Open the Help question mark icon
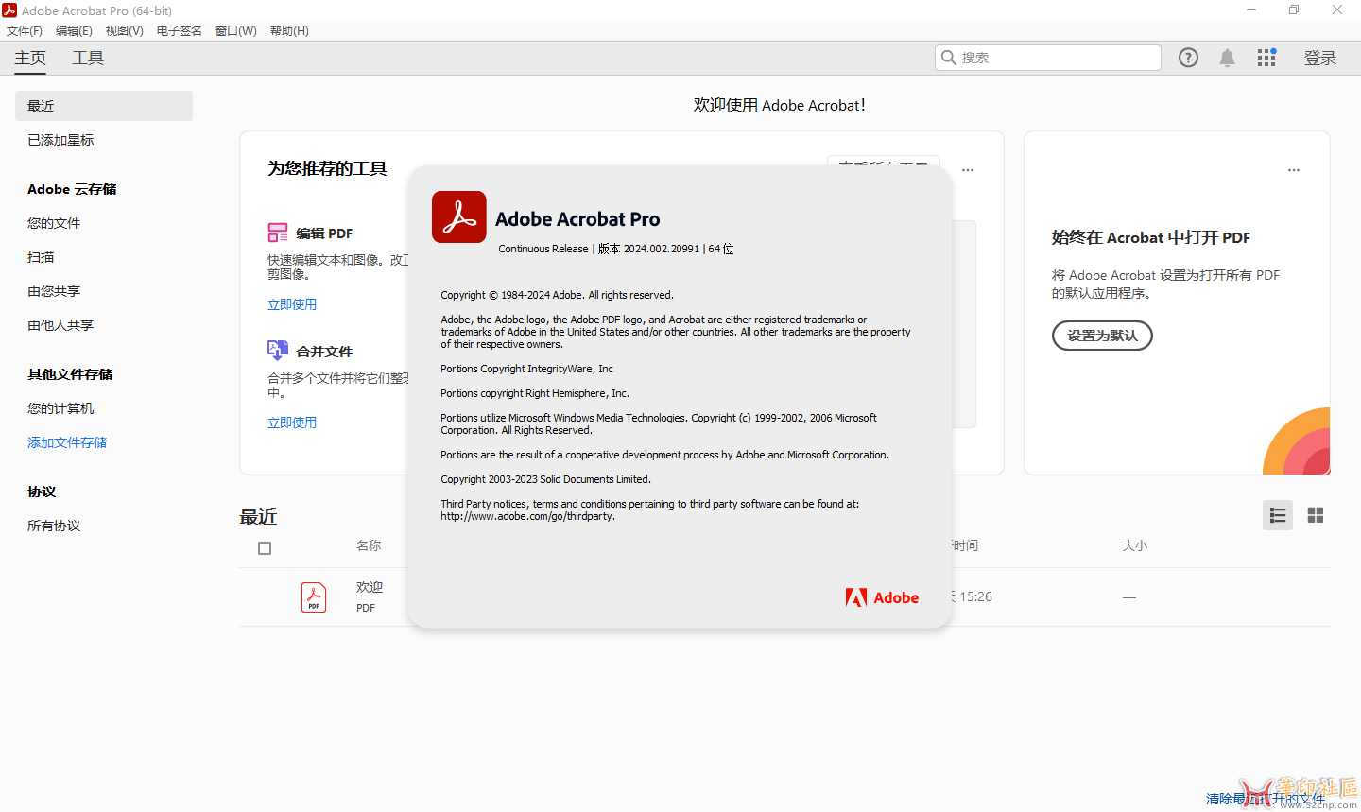The width and height of the screenshot is (1361, 812). coord(1188,58)
